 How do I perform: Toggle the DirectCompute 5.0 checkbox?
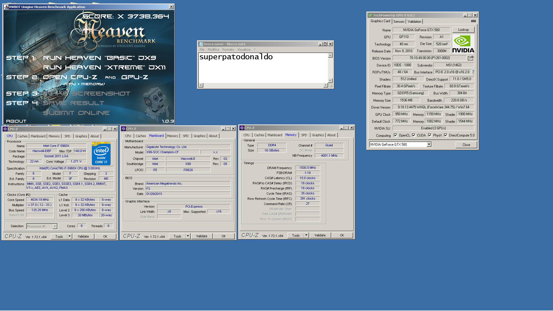[446, 135]
